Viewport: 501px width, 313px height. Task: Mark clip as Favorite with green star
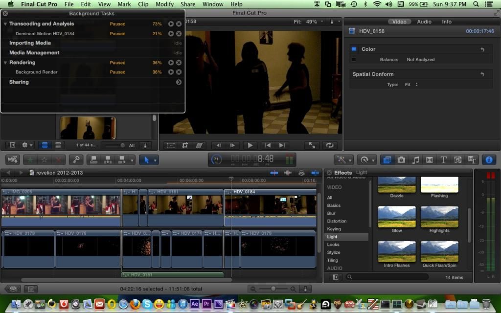30,160
